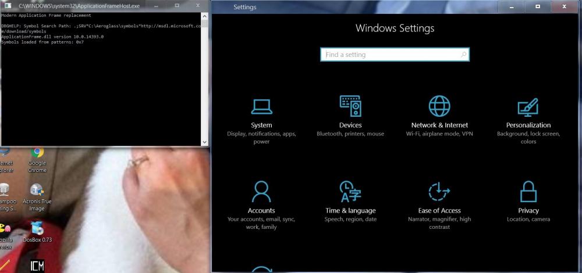Click 'Location, camera' description text
582x273 pixels.
click(x=528, y=219)
